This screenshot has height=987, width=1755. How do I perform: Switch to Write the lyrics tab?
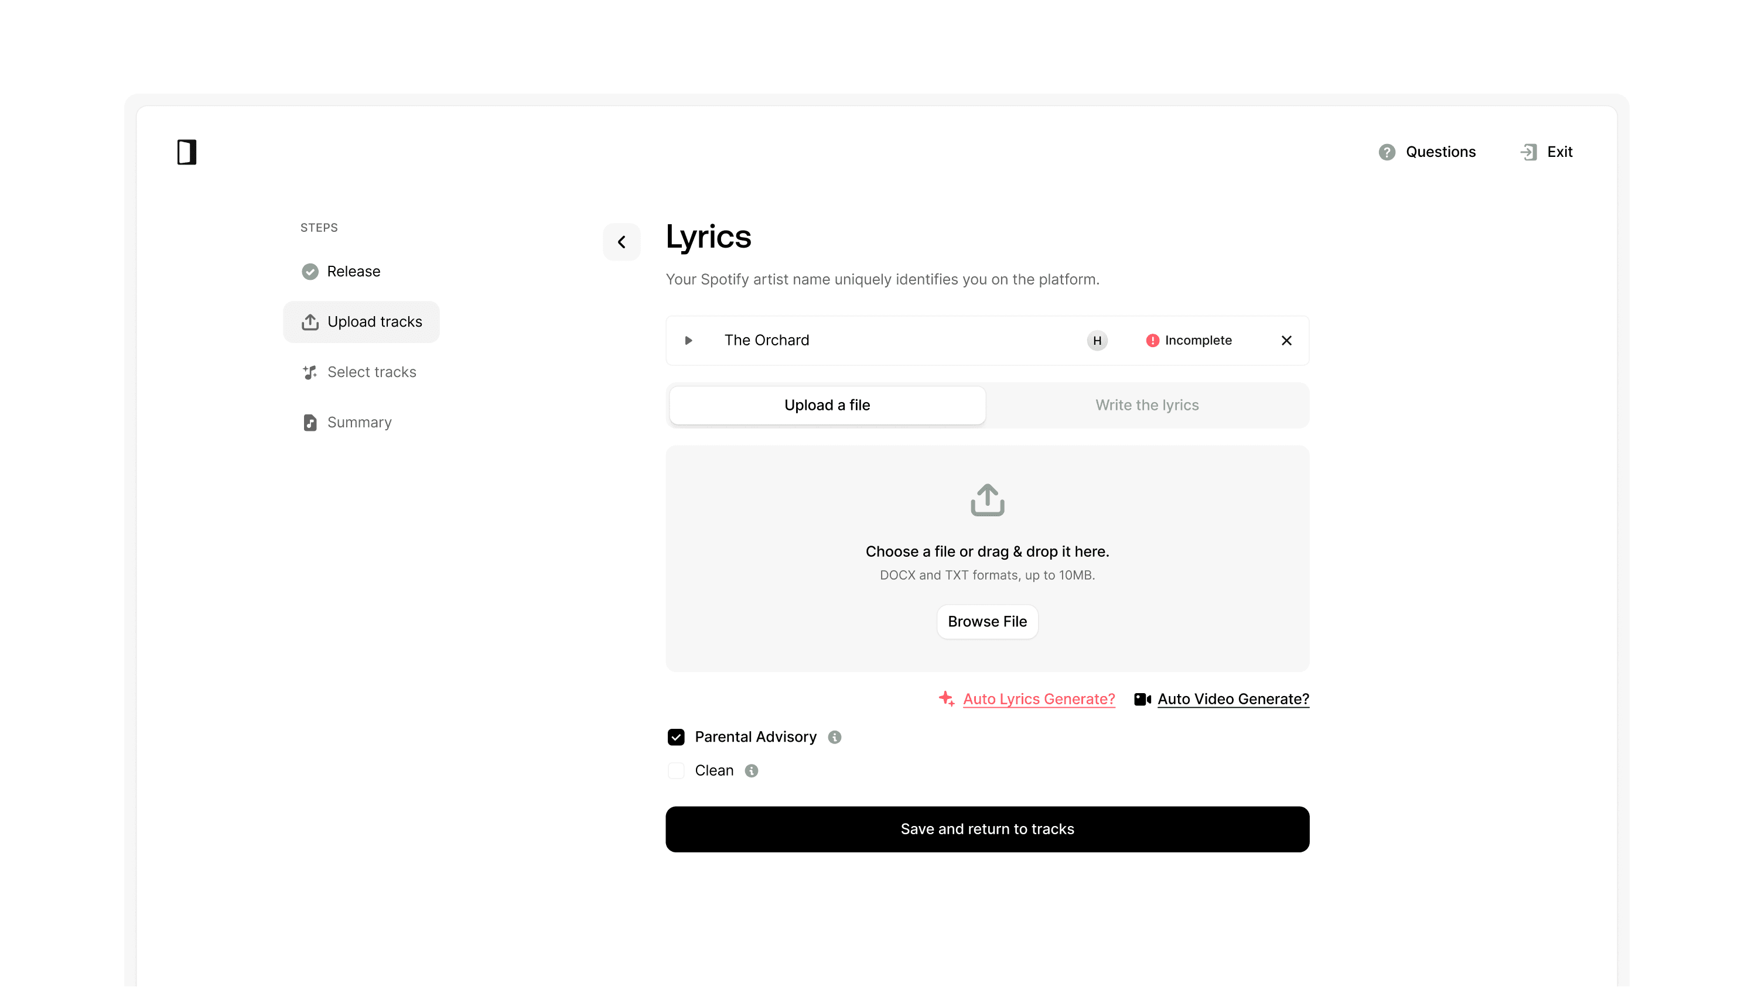(x=1146, y=405)
